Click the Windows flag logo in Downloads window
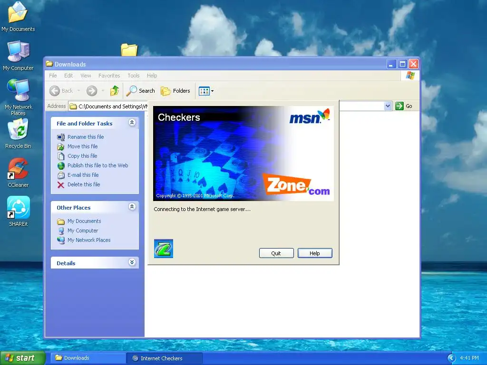 click(x=410, y=76)
